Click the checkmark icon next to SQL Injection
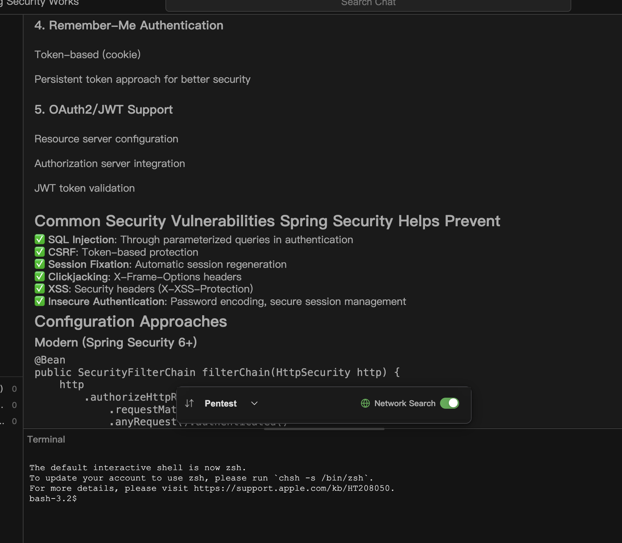 (x=40, y=239)
